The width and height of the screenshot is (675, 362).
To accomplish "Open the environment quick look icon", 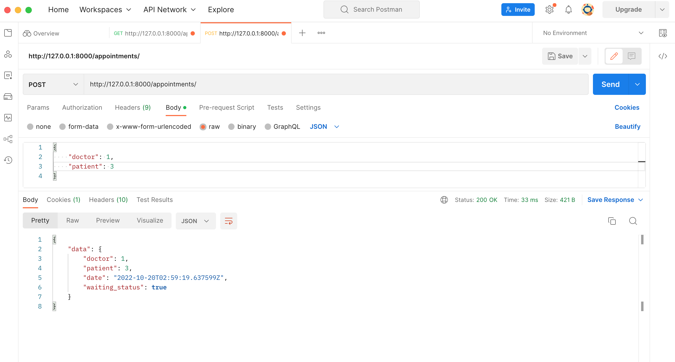I will (663, 33).
